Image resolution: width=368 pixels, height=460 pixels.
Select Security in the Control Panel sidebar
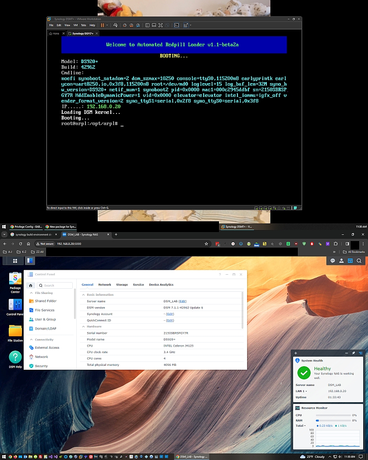coord(42,366)
